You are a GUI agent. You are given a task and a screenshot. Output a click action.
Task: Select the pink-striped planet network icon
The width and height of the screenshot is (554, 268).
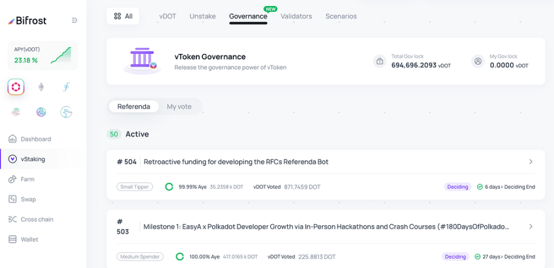coord(16,112)
